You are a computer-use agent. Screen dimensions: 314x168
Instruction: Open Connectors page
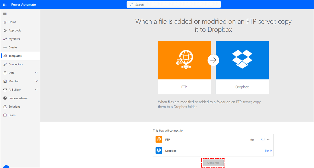coord(20,64)
